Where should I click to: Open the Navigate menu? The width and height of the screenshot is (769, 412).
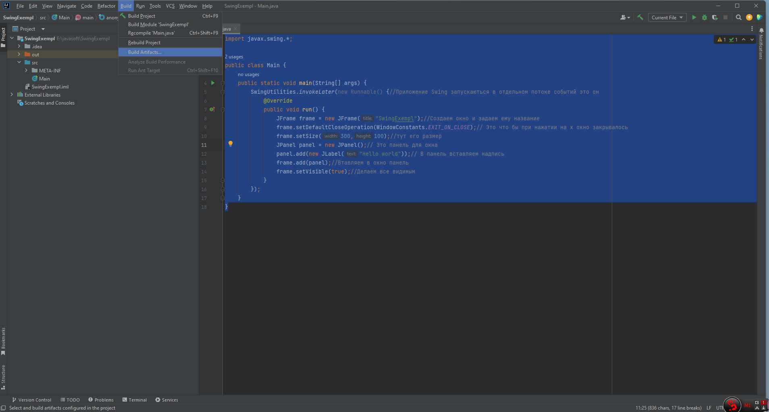pos(67,6)
